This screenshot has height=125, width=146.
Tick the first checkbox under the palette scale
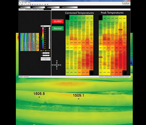point(41,51)
